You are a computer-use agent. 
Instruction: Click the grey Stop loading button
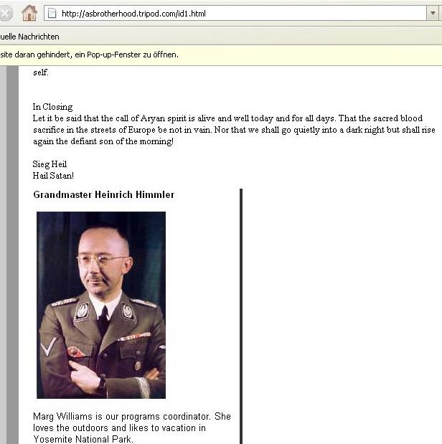(5, 14)
